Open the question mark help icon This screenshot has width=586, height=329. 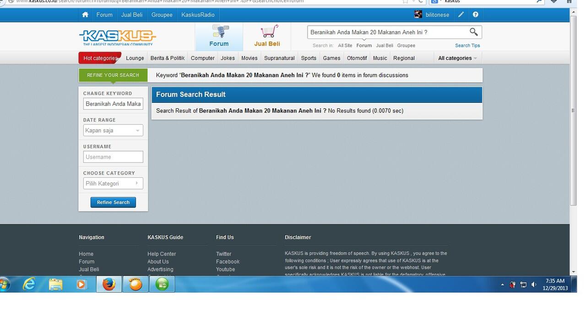[x=475, y=15]
